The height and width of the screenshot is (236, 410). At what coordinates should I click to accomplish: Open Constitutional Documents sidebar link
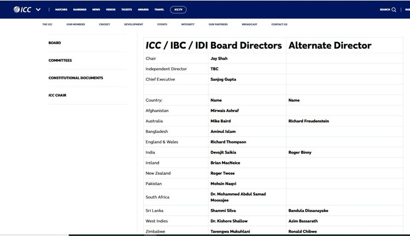pyautogui.click(x=75, y=78)
